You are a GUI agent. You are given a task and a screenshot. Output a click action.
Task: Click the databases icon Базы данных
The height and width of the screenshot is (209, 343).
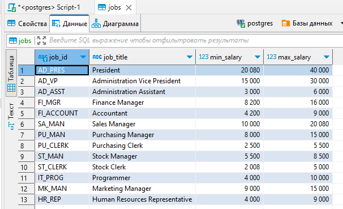(x=286, y=23)
